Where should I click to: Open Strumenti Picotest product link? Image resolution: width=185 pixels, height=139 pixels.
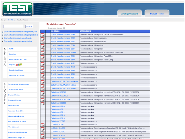[15, 100]
